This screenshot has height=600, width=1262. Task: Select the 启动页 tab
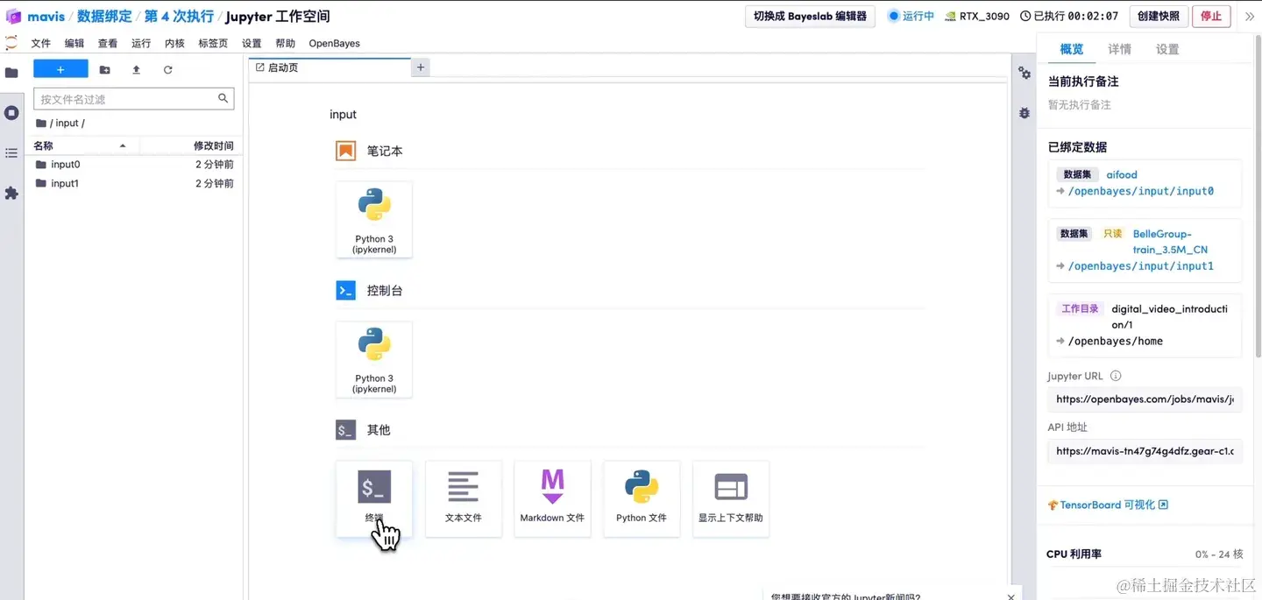[330, 67]
